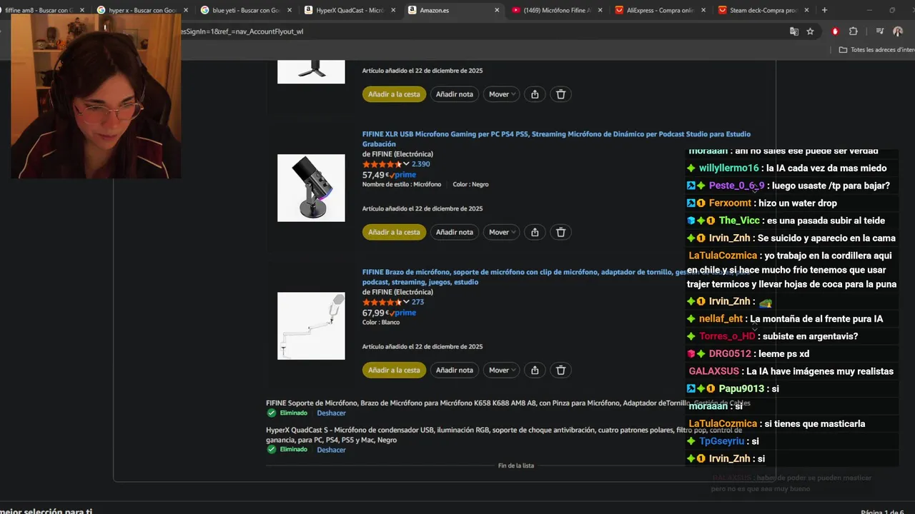Open the tripod microphone thumbnail at the list top
Viewport: 915px width, 514px height.
coord(311,71)
